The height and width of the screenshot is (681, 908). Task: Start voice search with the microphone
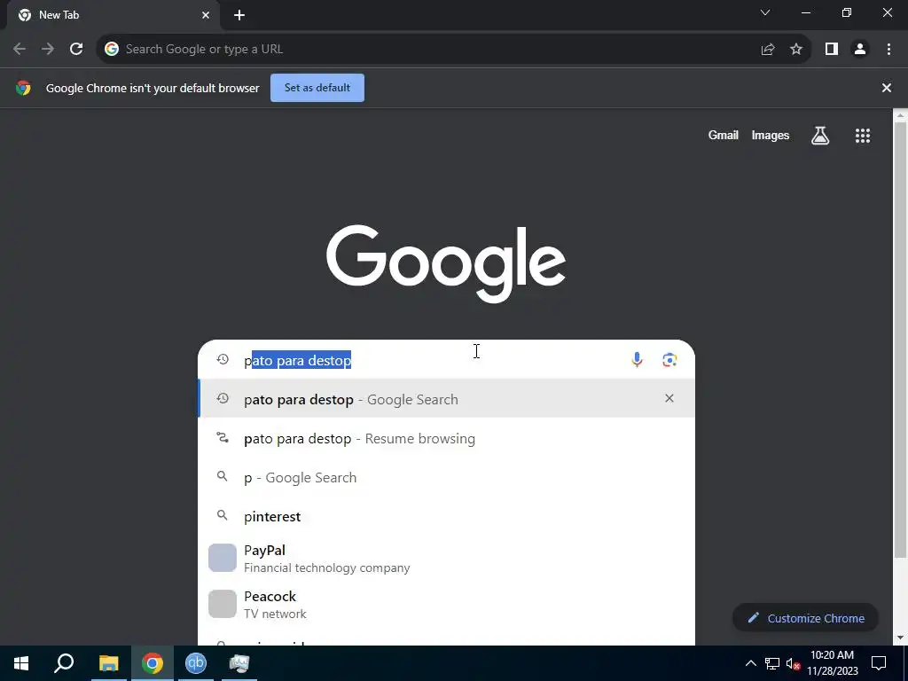point(637,360)
